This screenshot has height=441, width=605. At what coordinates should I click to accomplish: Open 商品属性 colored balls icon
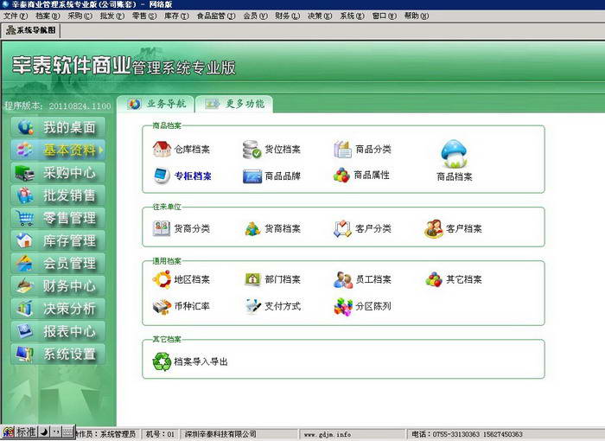tap(341, 175)
